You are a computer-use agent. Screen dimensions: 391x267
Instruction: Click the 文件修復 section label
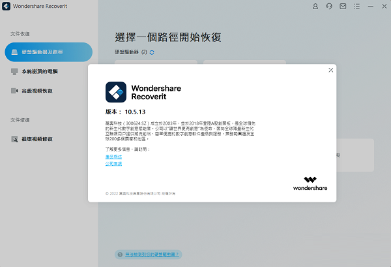coord(20,120)
